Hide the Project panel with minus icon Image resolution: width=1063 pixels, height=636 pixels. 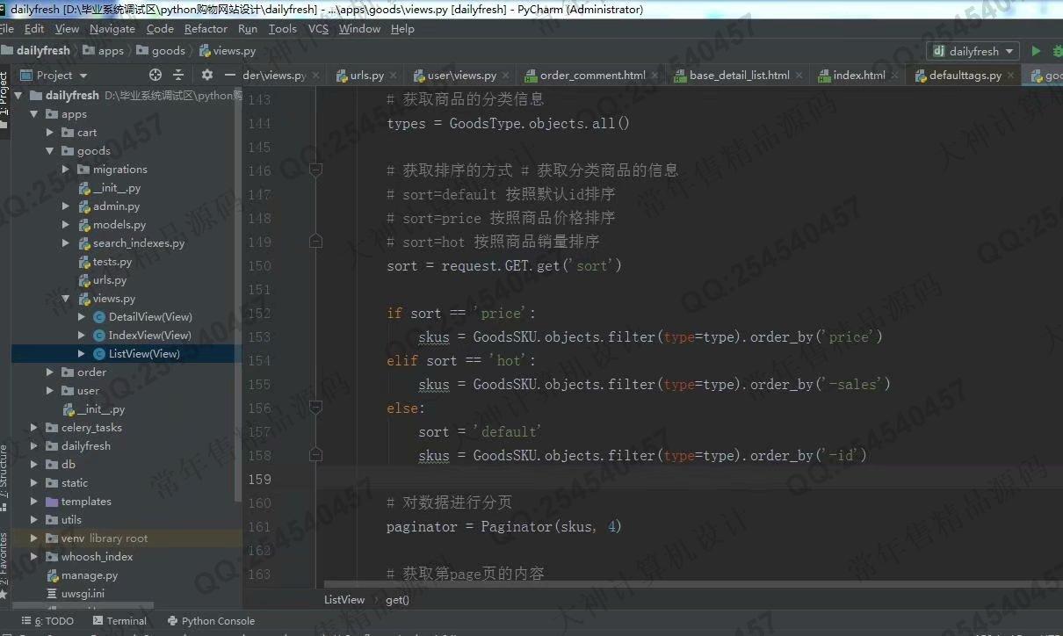[230, 75]
